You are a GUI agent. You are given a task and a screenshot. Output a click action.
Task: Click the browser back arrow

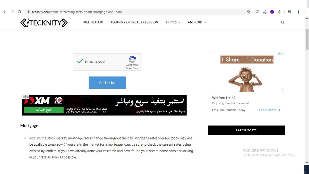pyautogui.click(x=5, y=12)
